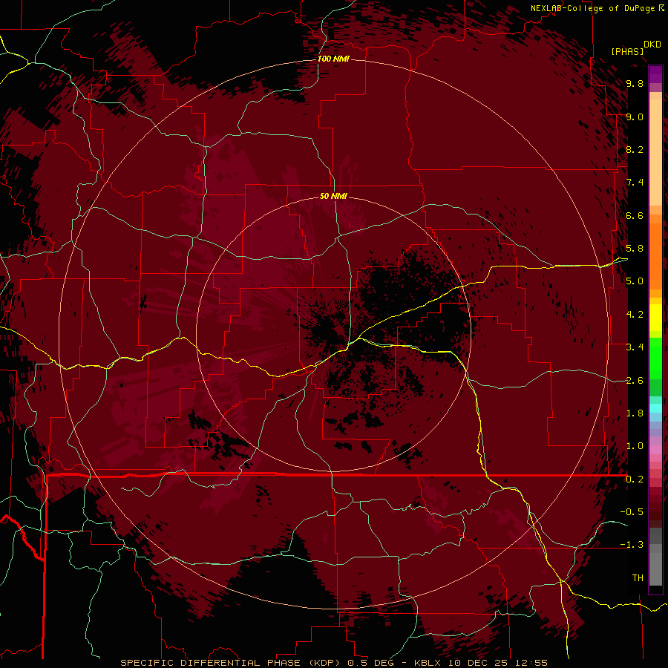Viewport: 668px width, 668px height.
Task: Click the -0.5 scale value
Action: [x=632, y=512]
